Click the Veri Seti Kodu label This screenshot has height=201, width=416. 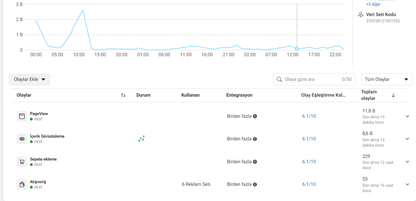point(381,14)
